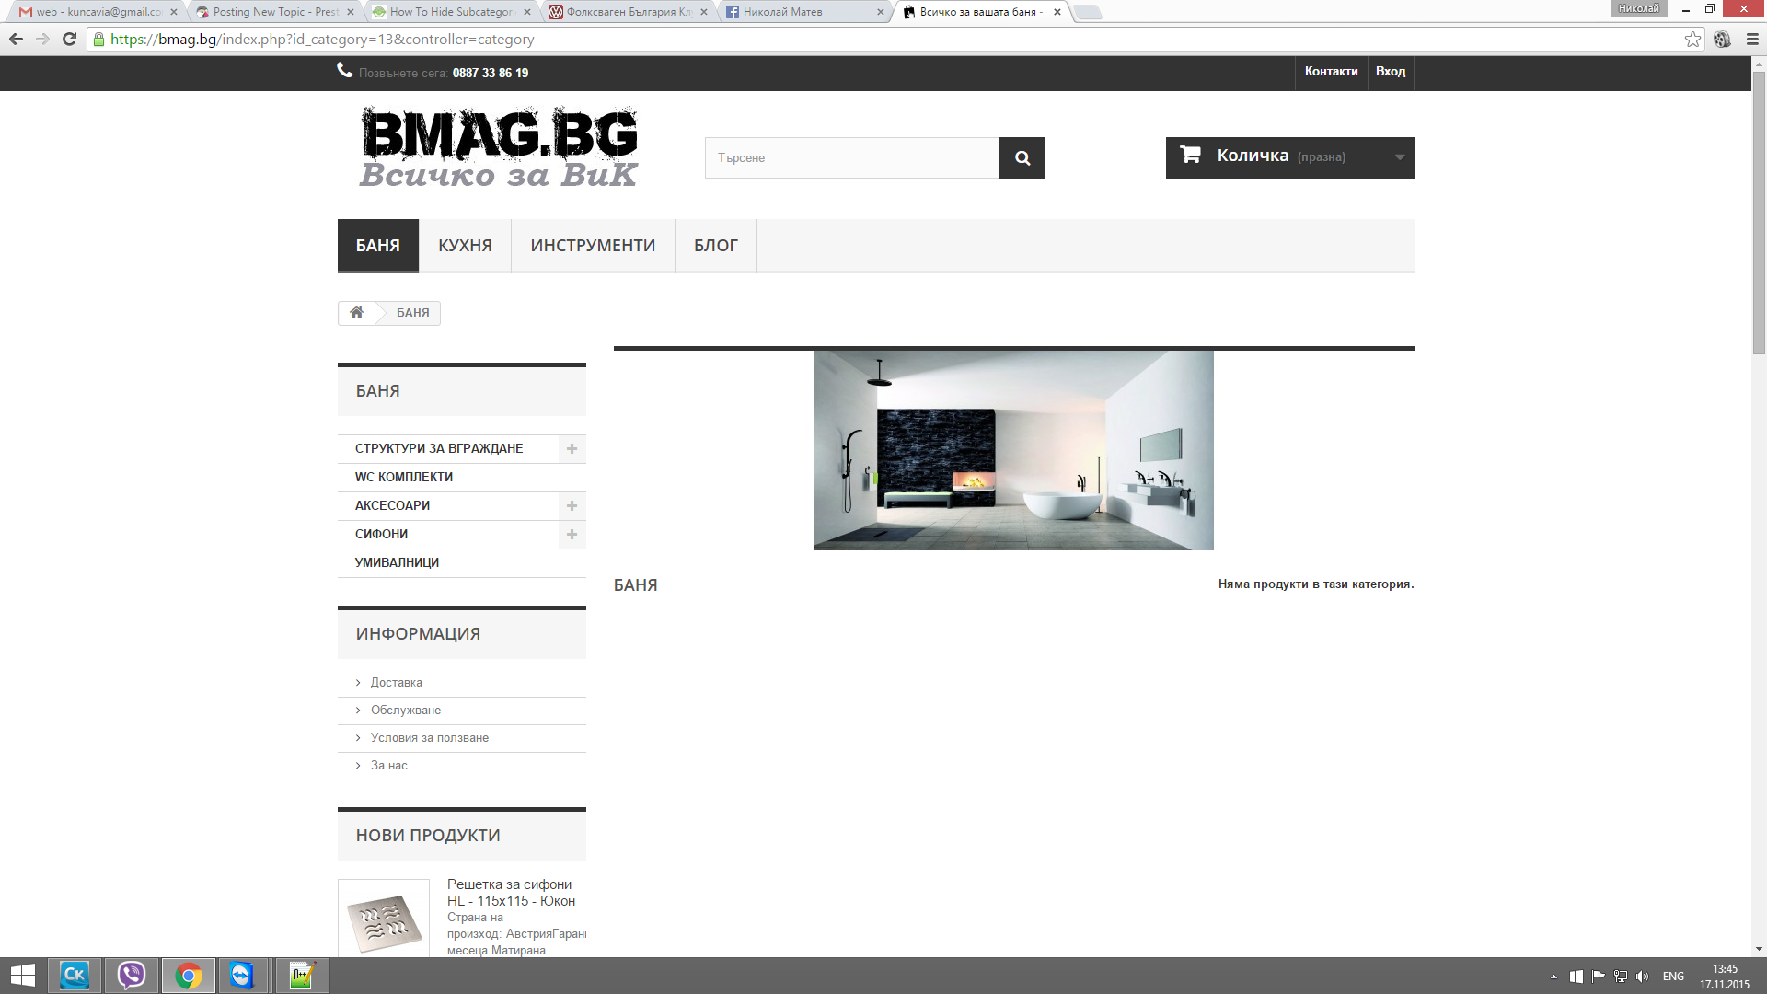Screen dimensions: 1767x994
Task: Expand АКСЕСОАРИ subcategories with plus
Action: [x=572, y=506]
